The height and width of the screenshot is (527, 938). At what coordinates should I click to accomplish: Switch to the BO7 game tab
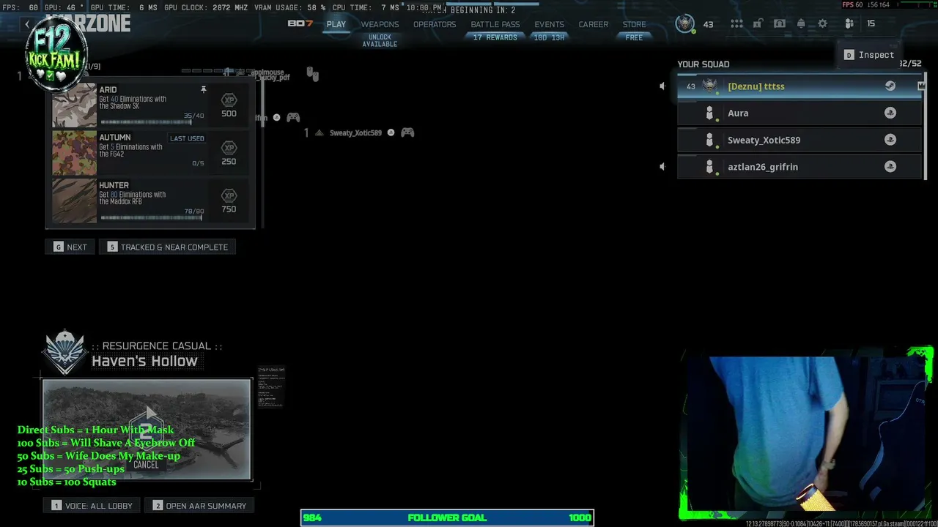pos(300,23)
